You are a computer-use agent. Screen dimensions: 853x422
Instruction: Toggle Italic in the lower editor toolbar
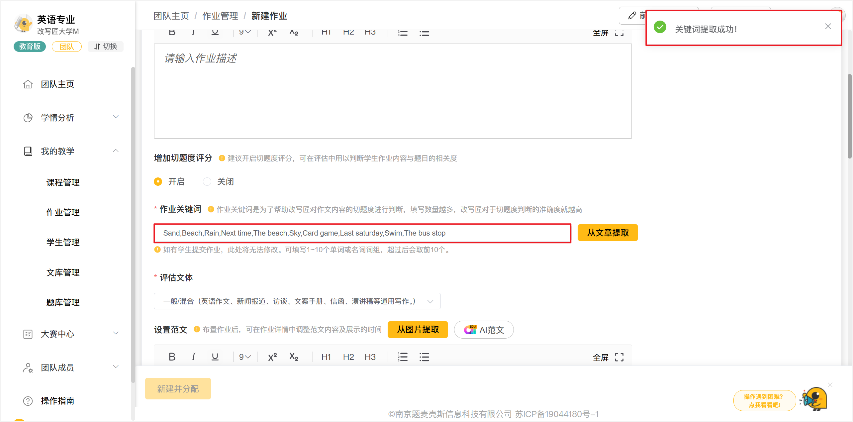pos(193,357)
